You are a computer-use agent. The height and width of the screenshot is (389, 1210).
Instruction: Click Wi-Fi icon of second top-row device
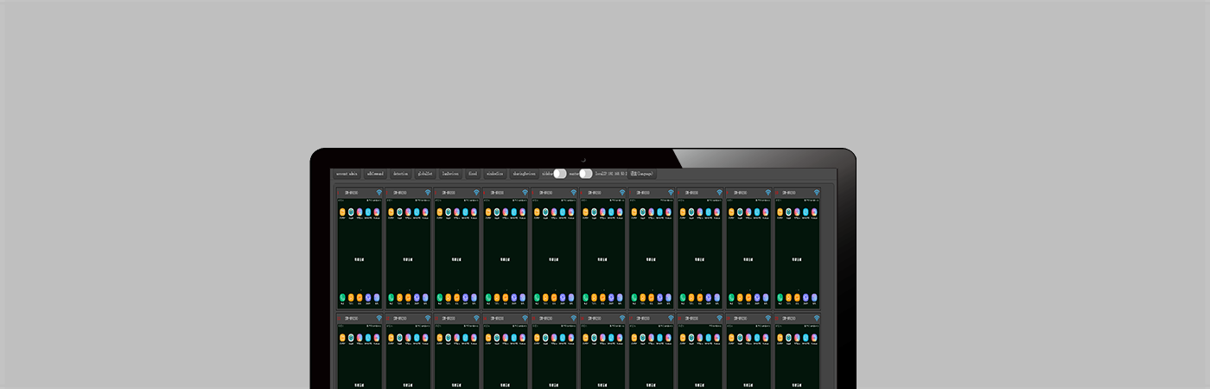pos(427,193)
